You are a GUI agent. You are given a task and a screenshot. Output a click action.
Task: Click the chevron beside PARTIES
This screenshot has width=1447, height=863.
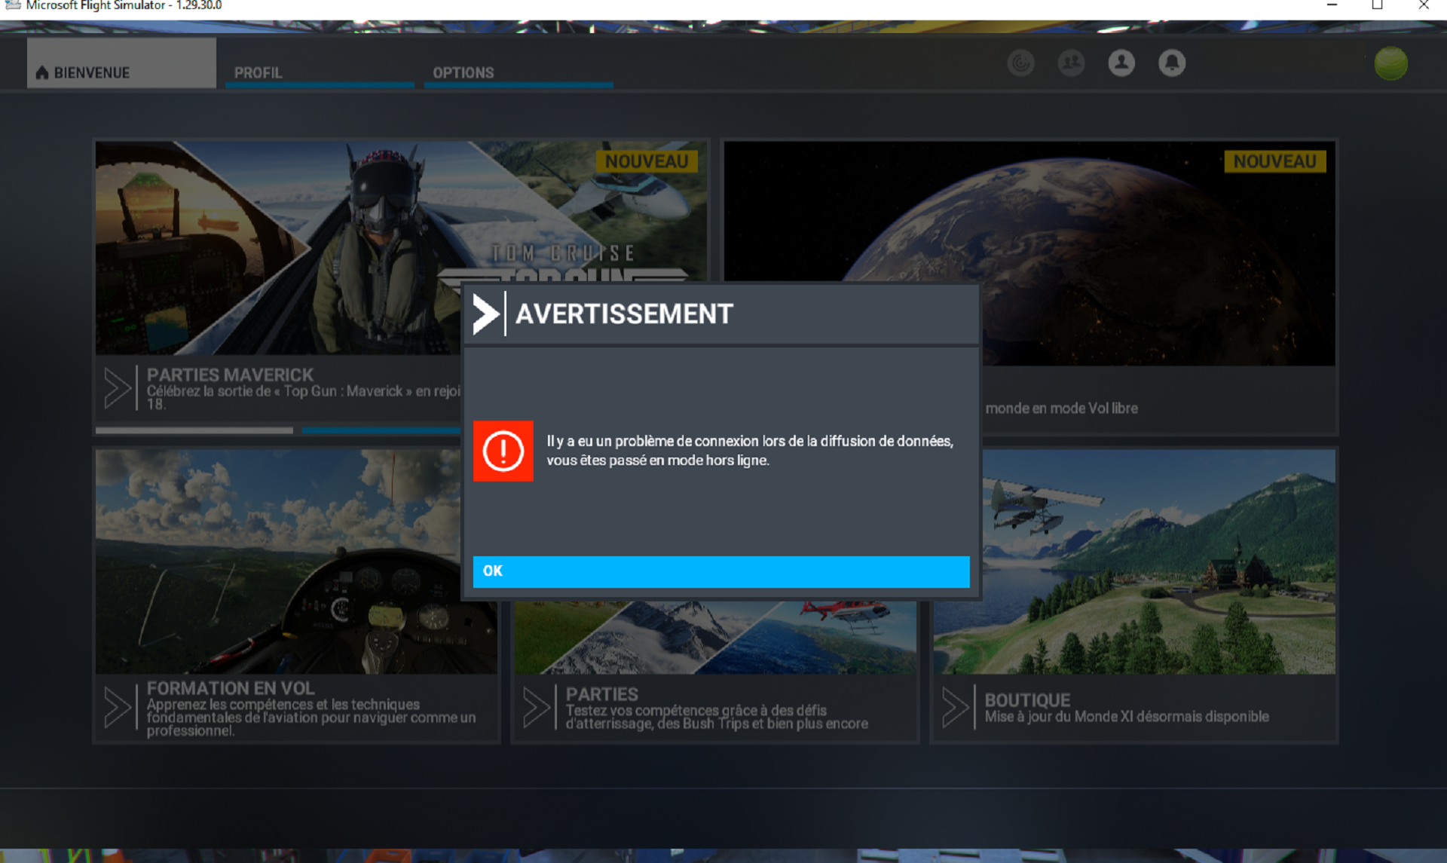click(536, 707)
